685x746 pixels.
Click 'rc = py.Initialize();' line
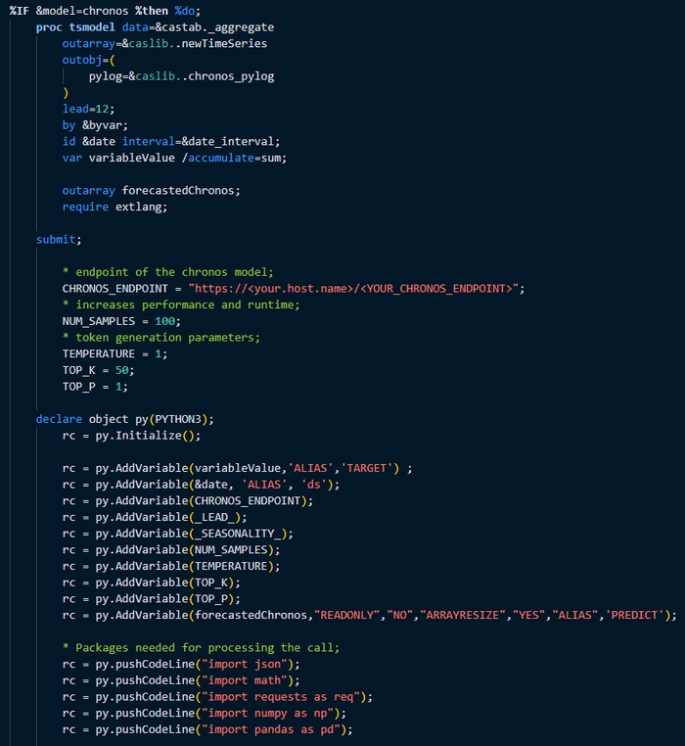tap(131, 436)
